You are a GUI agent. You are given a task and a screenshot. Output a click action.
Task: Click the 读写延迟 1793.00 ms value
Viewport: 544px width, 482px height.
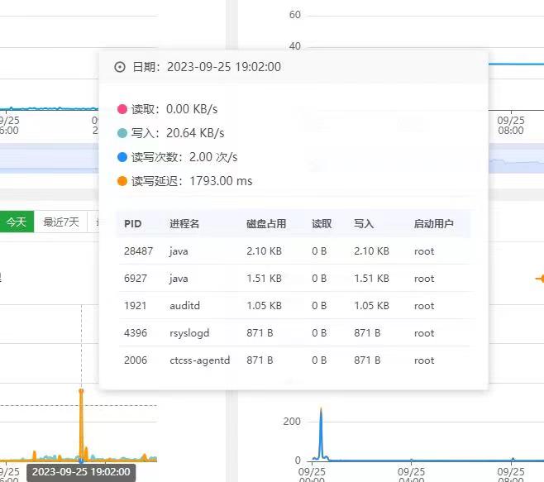221,181
